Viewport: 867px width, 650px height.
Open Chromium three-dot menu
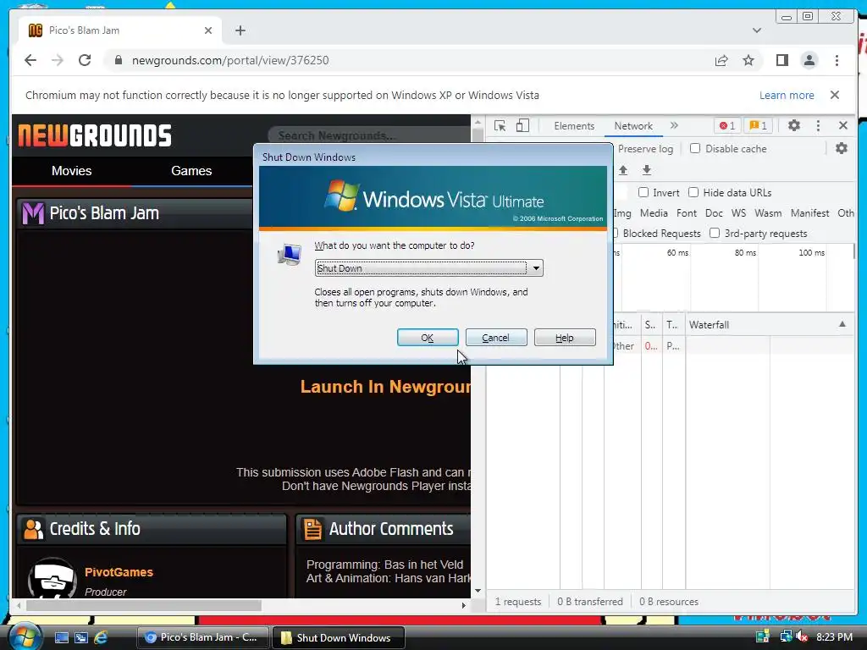(837, 60)
